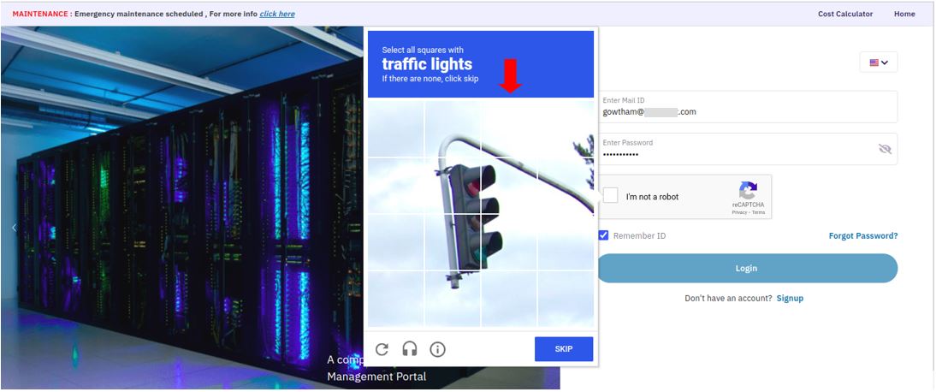The height and width of the screenshot is (392, 936).
Task: Open the language flag dropdown
Action: [x=879, y=62]
